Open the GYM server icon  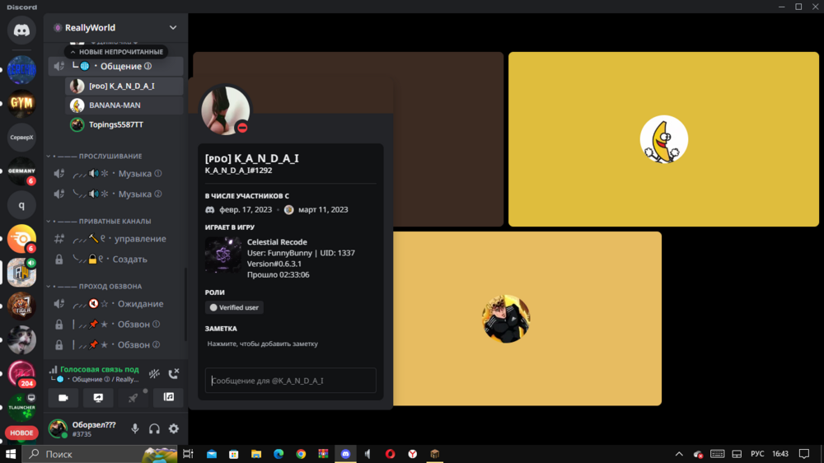(x=21, y=103)
